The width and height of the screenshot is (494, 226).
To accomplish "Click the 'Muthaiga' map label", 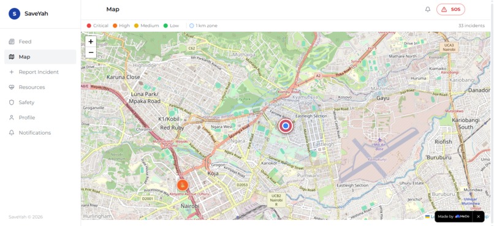I will [243, 55].
